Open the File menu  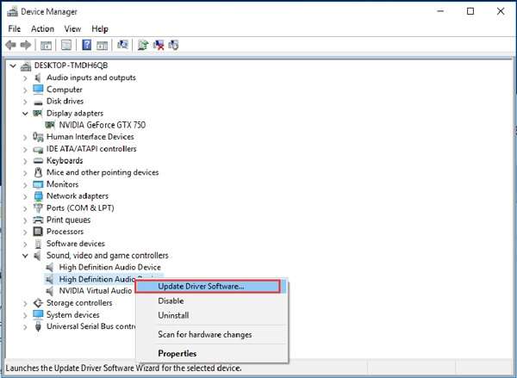click(x=14, y=29)
